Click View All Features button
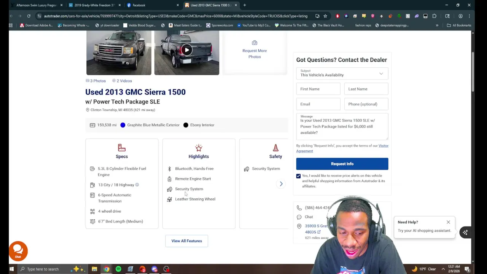The width and height of the screenshot is (487, 274). click(186, 241)
